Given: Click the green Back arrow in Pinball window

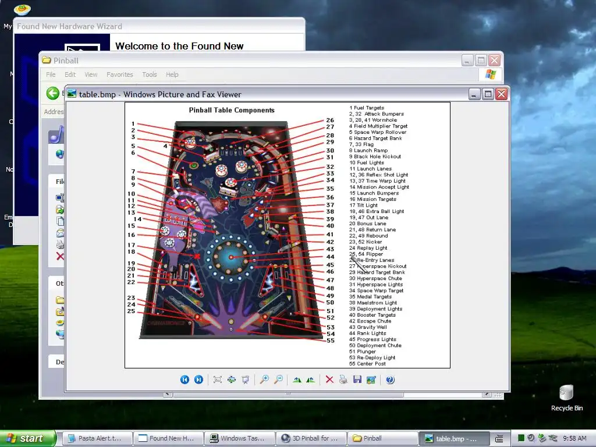Looking at the screenshot, I should [x=53, y=93].
